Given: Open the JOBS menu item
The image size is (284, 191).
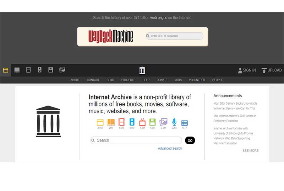Looking at the screenshot, I should pyautogui.click(x=178, y=80).
